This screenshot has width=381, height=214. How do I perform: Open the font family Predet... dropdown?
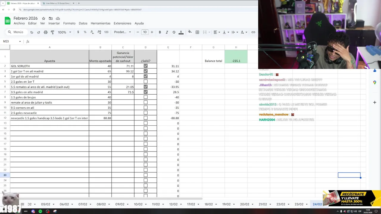click(x=123, y=32)
